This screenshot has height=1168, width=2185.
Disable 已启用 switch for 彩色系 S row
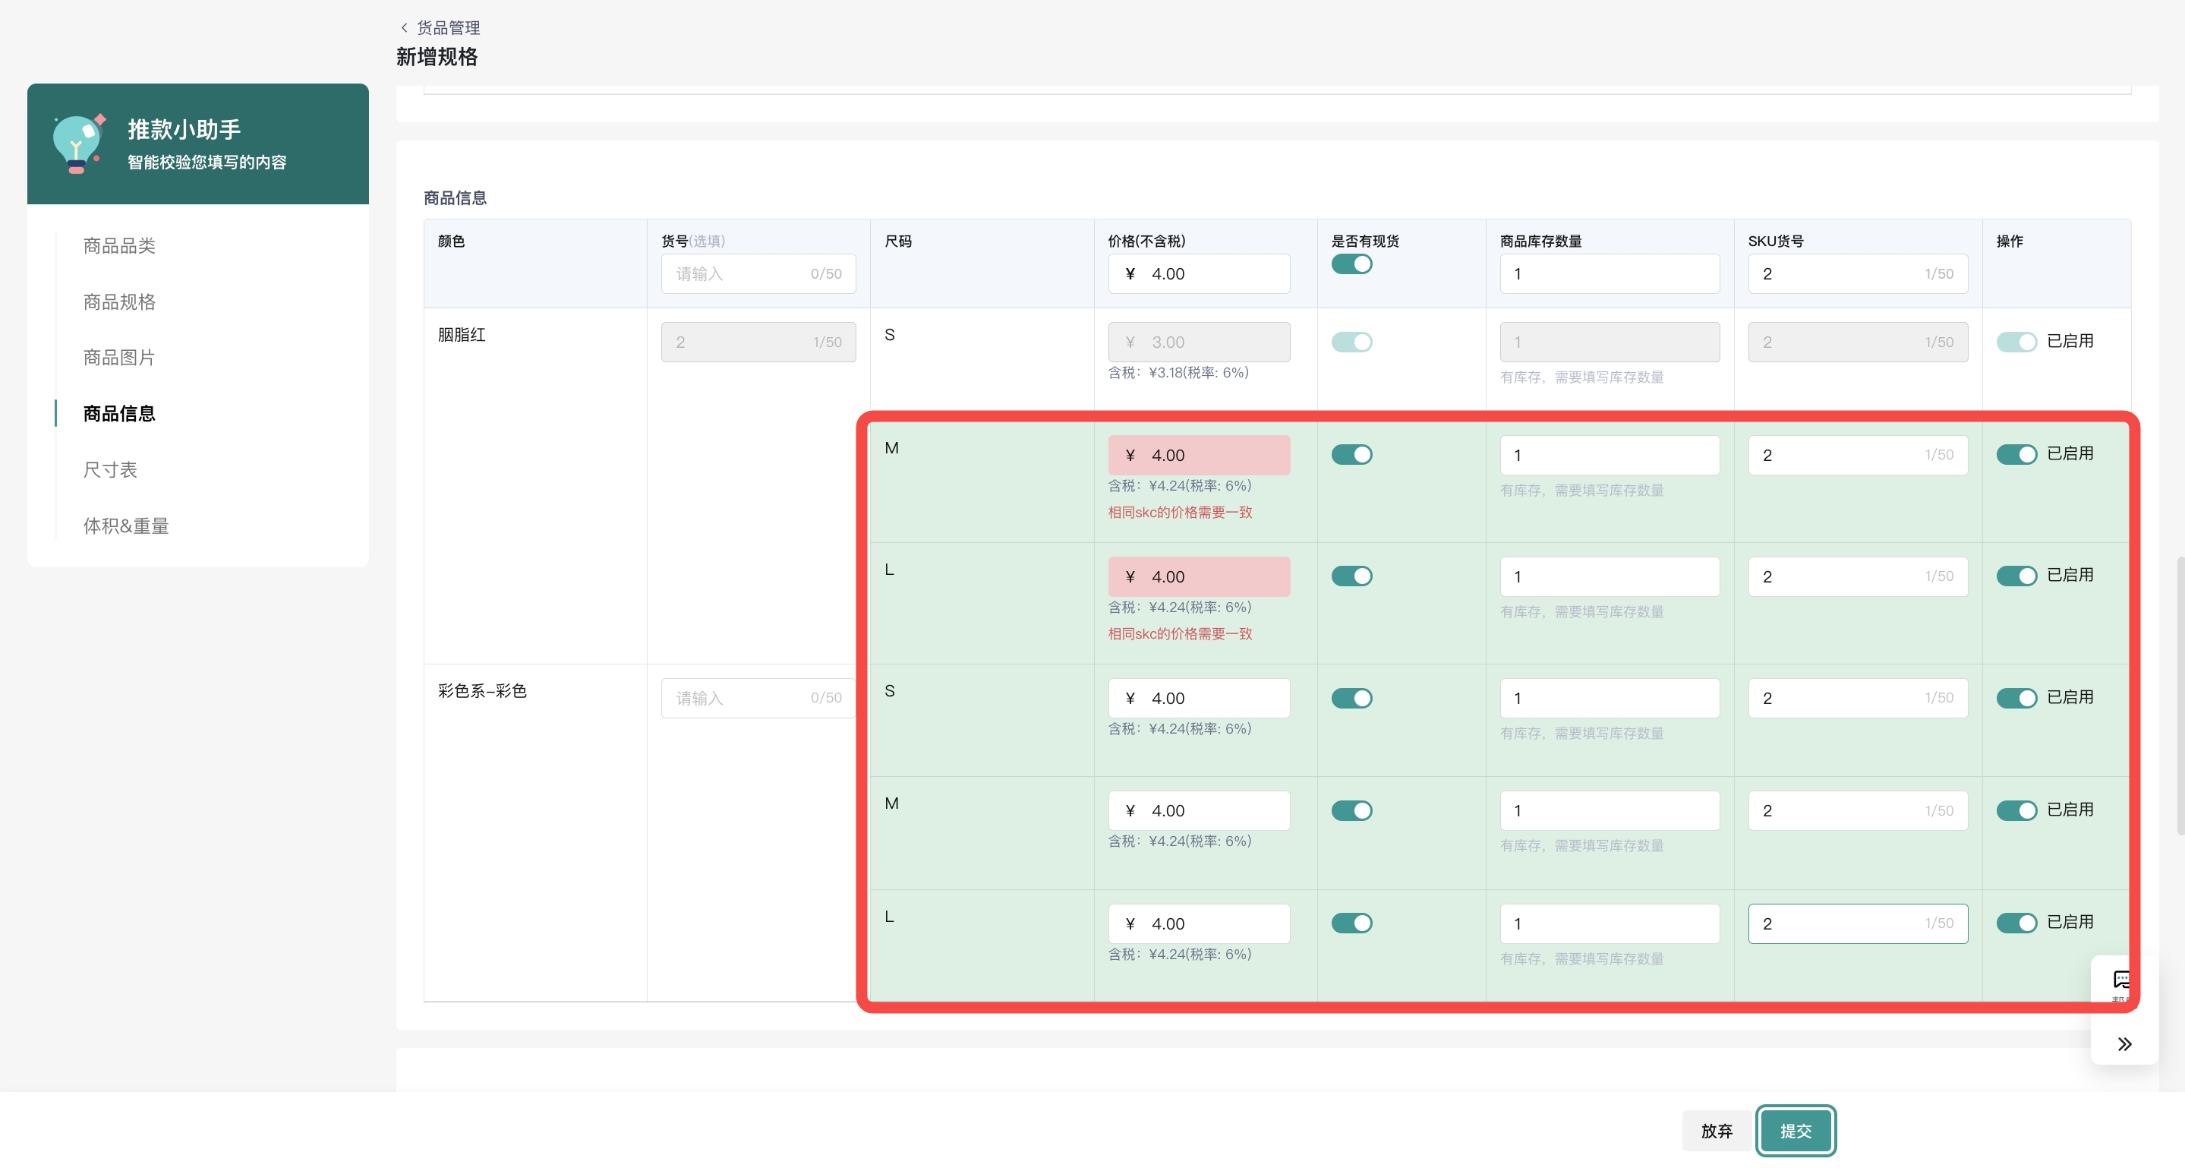coord(2017,698)
